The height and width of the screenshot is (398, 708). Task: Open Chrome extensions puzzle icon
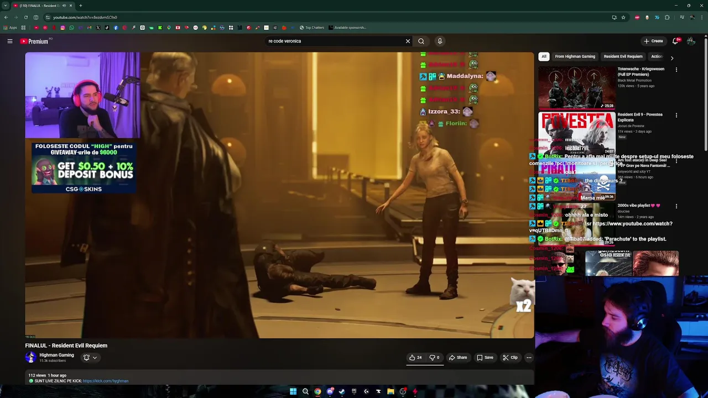pos(667,17)
